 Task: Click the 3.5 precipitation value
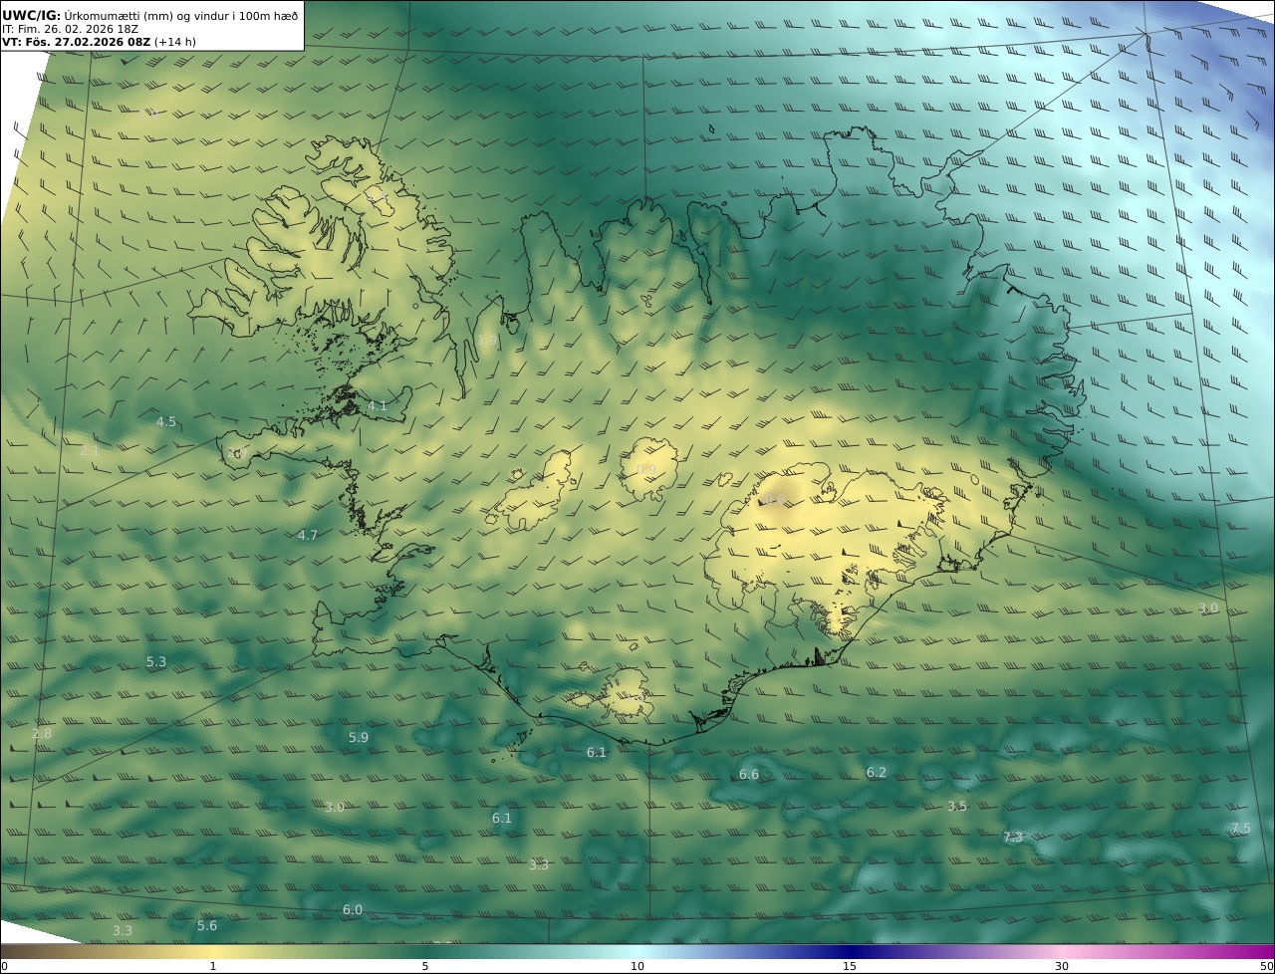957,807
